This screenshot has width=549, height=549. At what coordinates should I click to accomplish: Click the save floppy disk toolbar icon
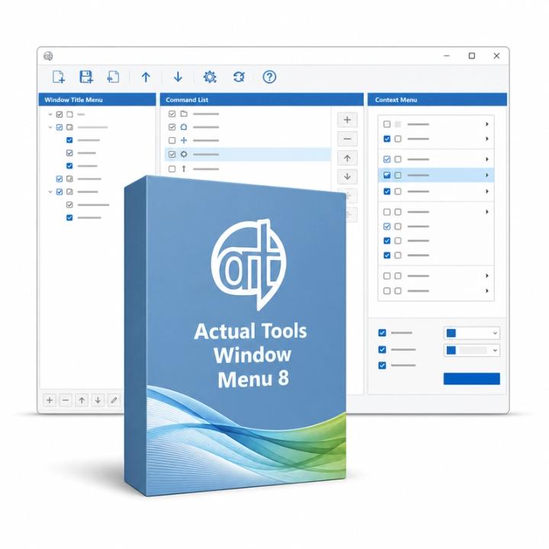pos(85,77)
